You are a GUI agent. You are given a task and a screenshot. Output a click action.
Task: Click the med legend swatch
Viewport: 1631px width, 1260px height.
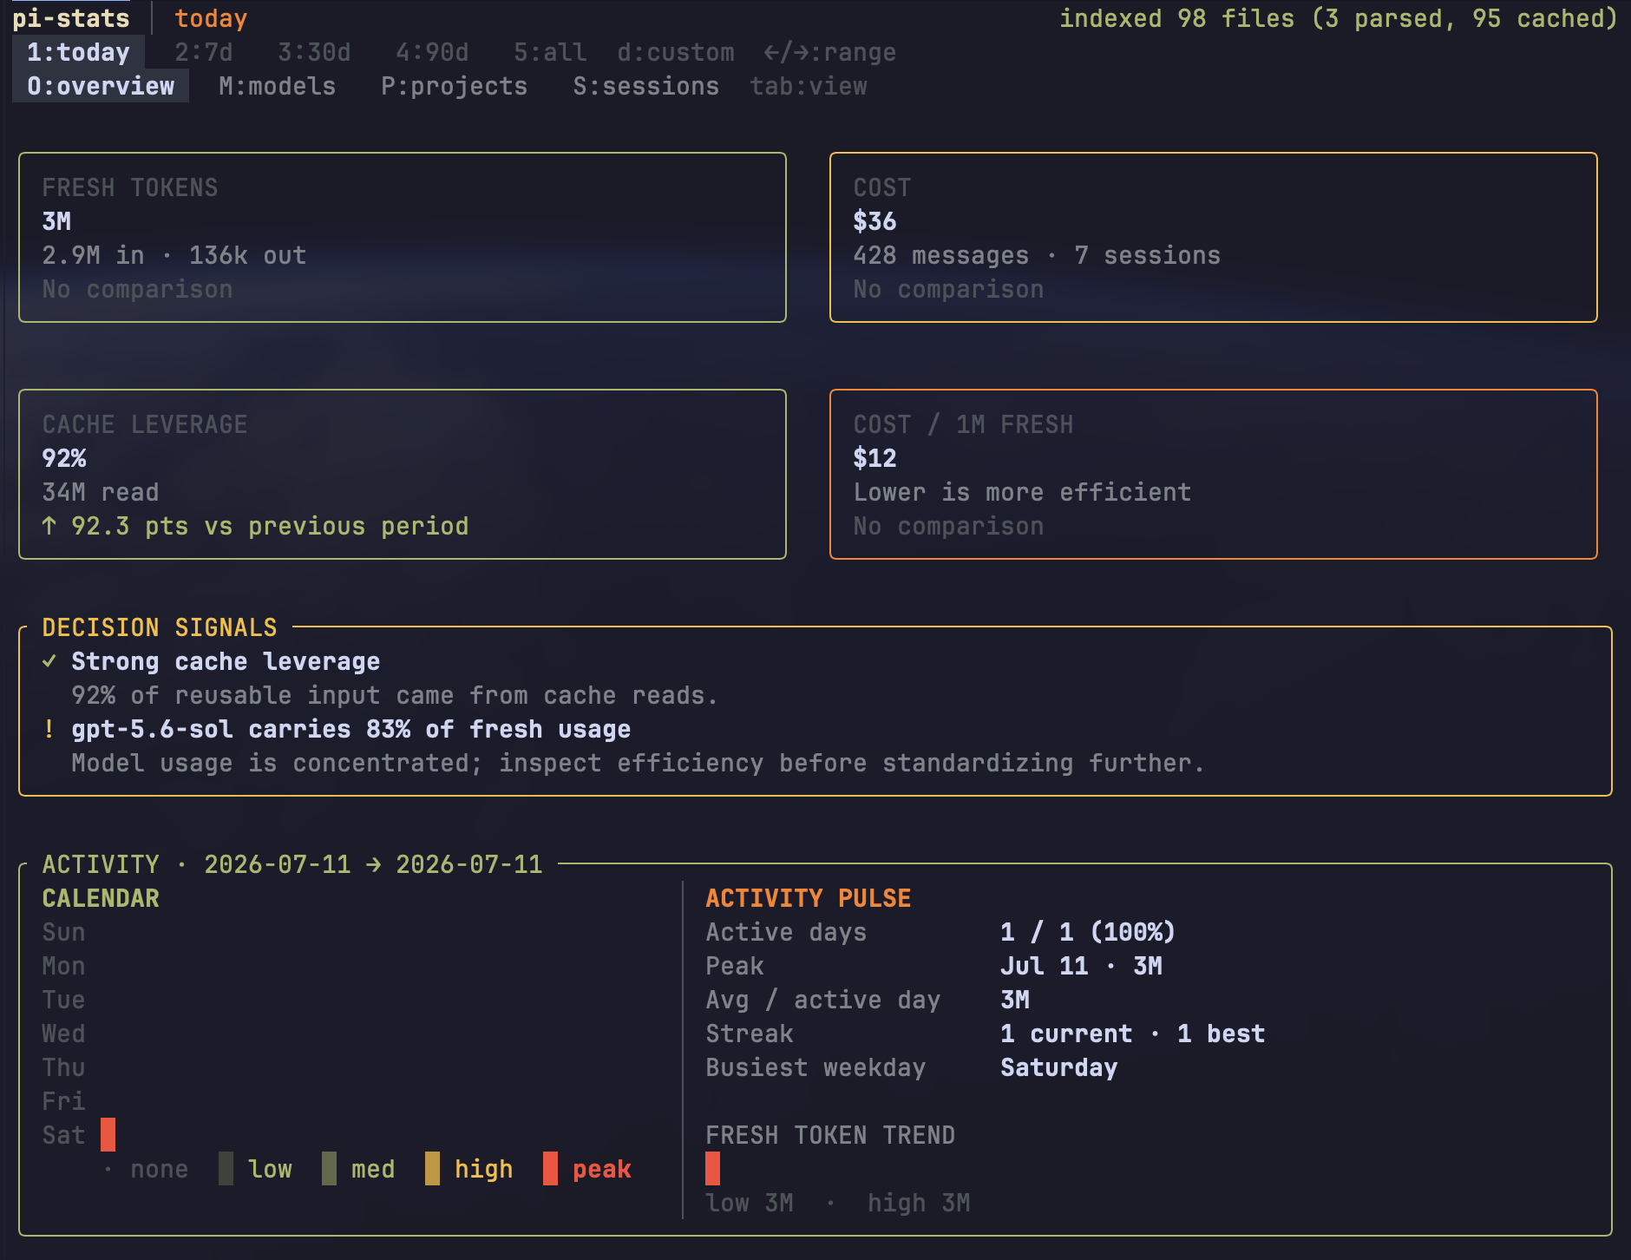329,1168
